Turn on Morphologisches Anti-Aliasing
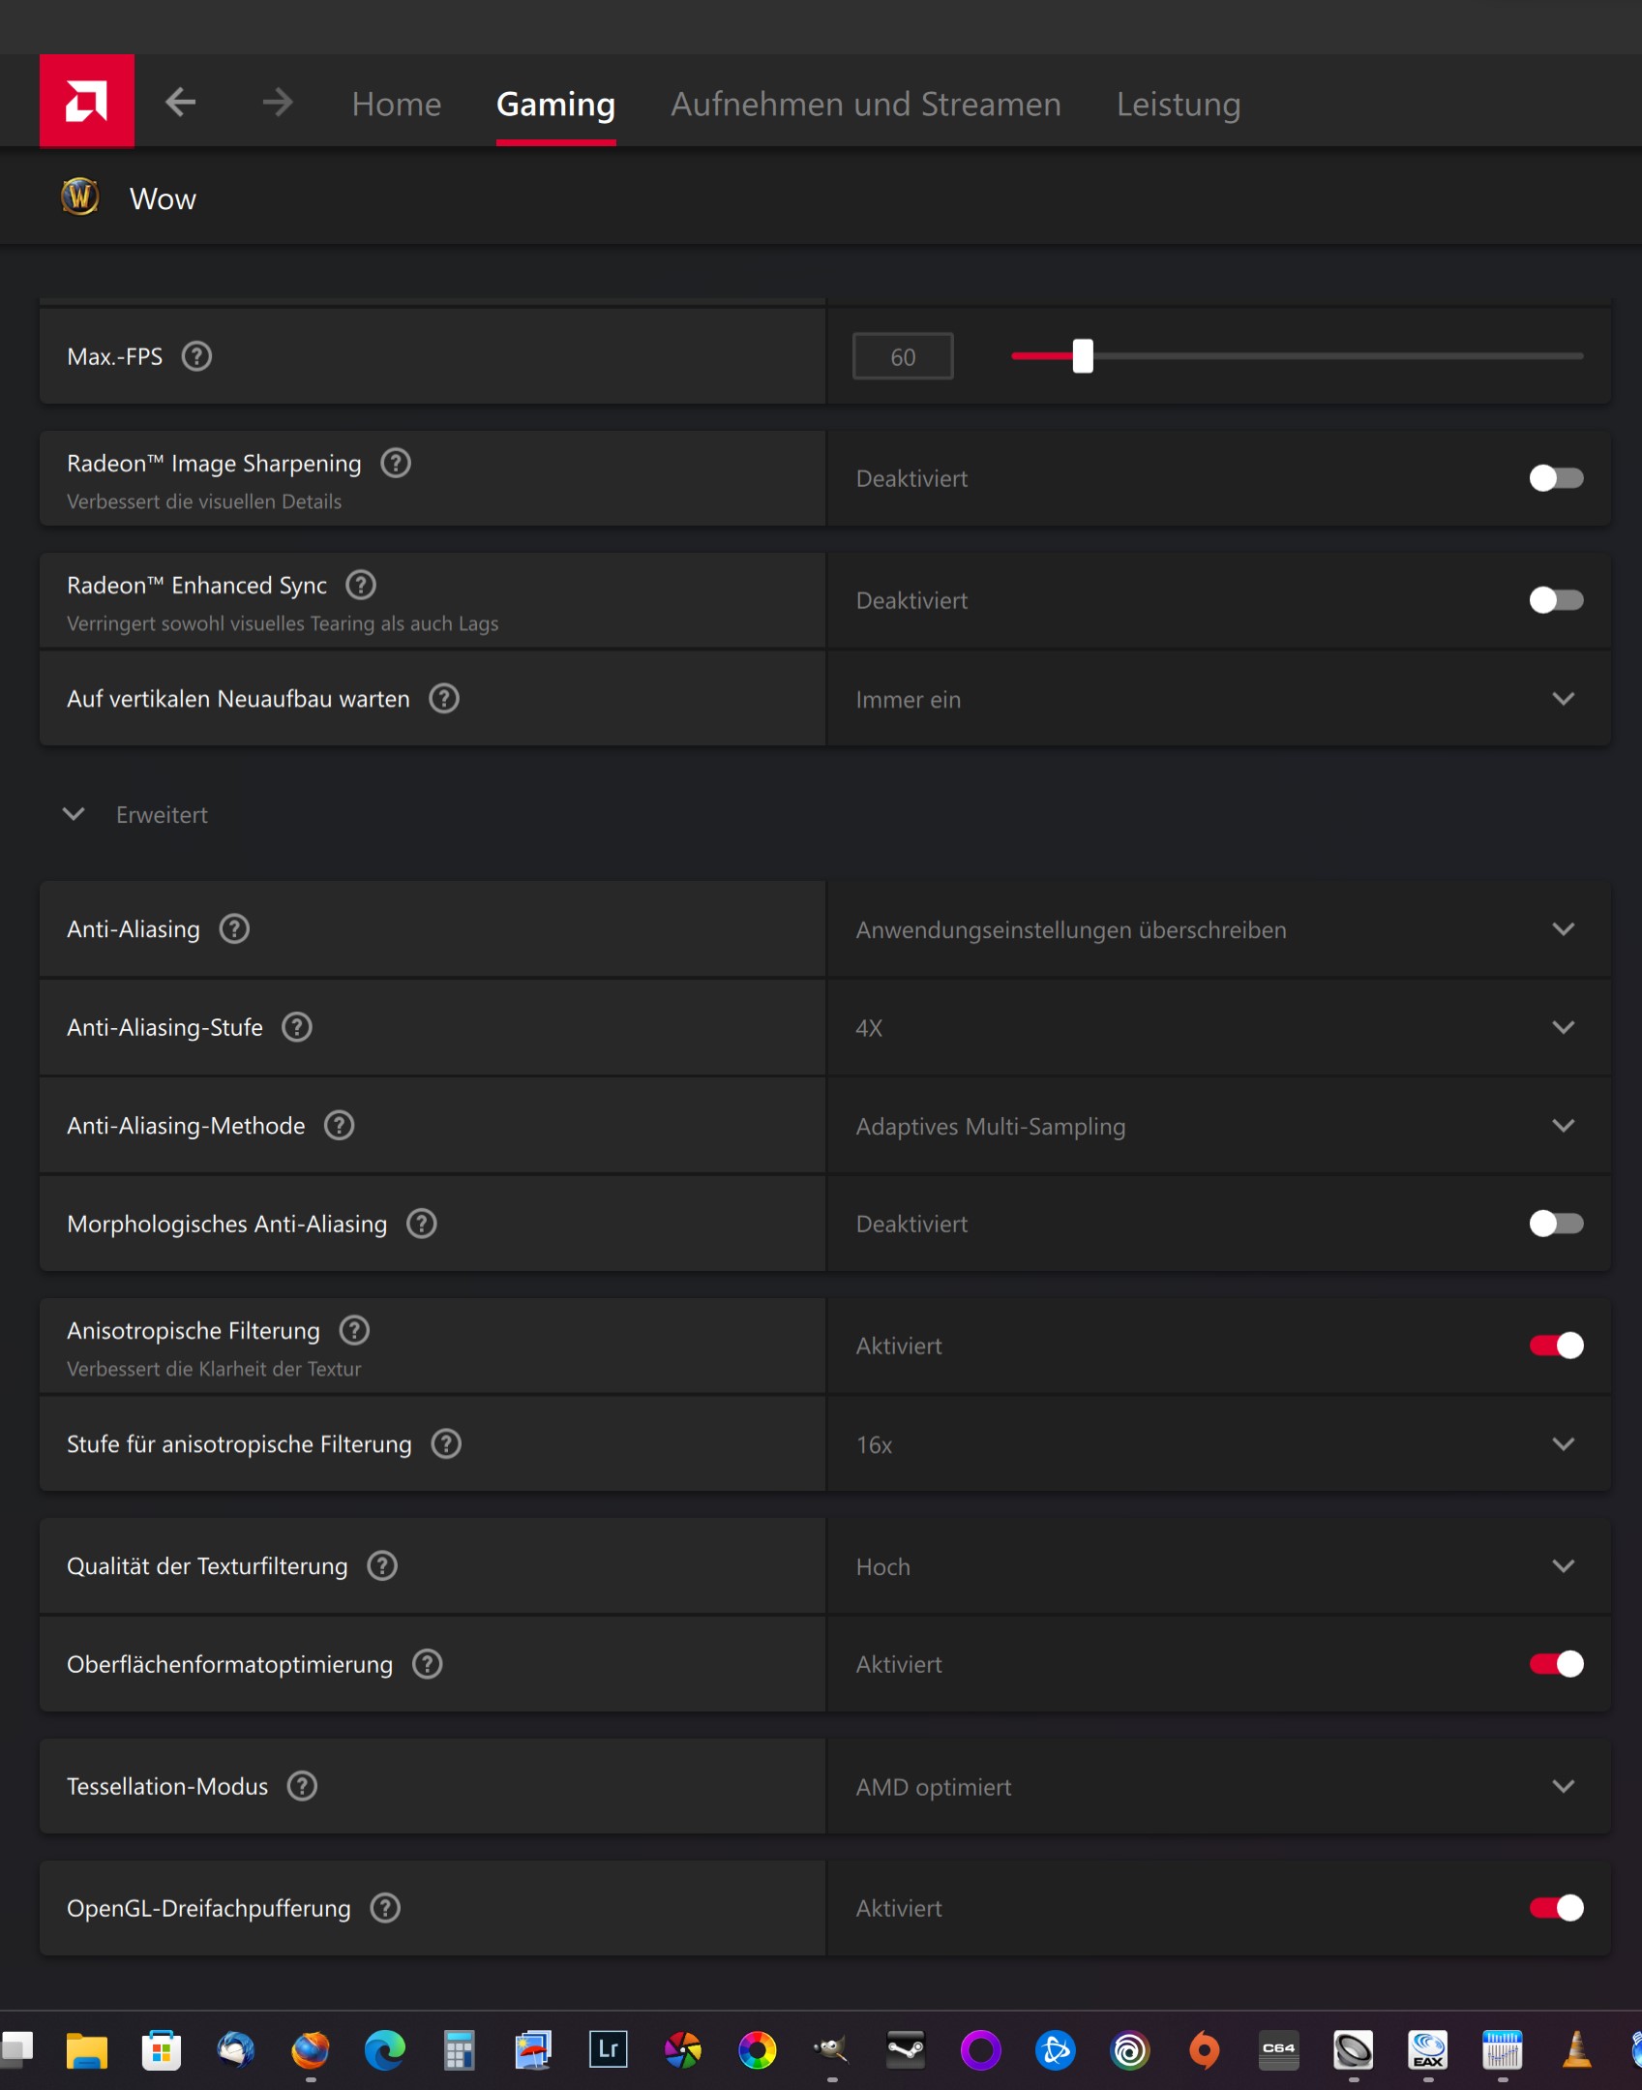This screenshot has height=2090, width=1642. tap(1556, 1224)
